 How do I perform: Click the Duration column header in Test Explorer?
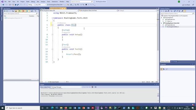tap(32, 16)
